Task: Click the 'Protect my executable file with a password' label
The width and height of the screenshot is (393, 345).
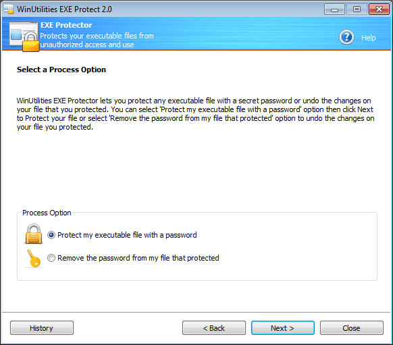Action: tap(127, 235)
